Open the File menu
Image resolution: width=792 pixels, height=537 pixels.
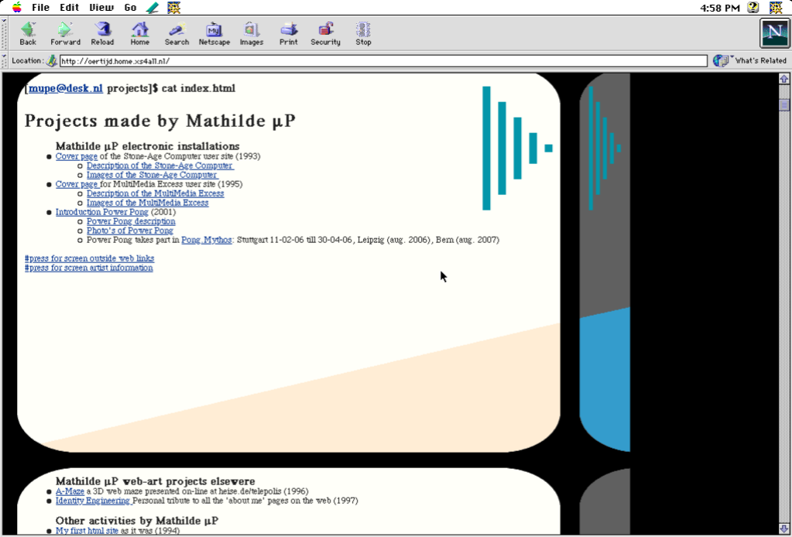pos(40,8)
